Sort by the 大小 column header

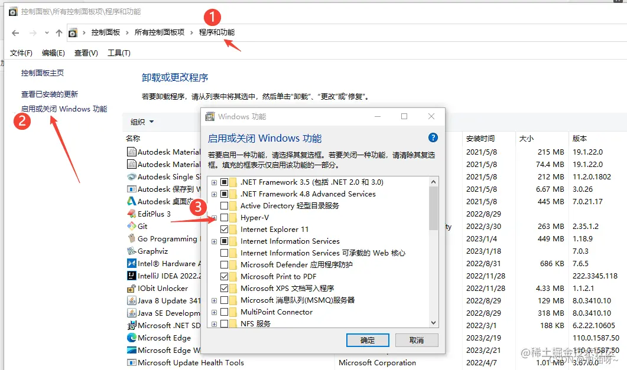(526, 139)
